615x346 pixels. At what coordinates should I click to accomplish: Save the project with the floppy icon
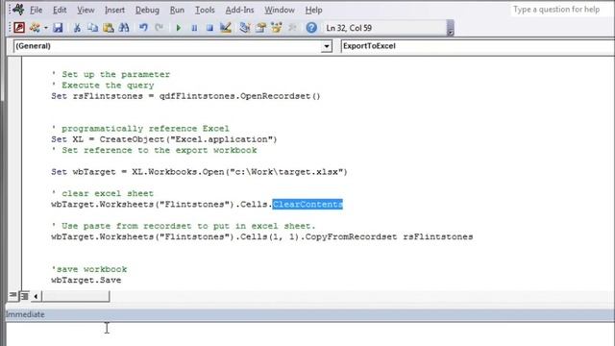[x=58, y=28]
